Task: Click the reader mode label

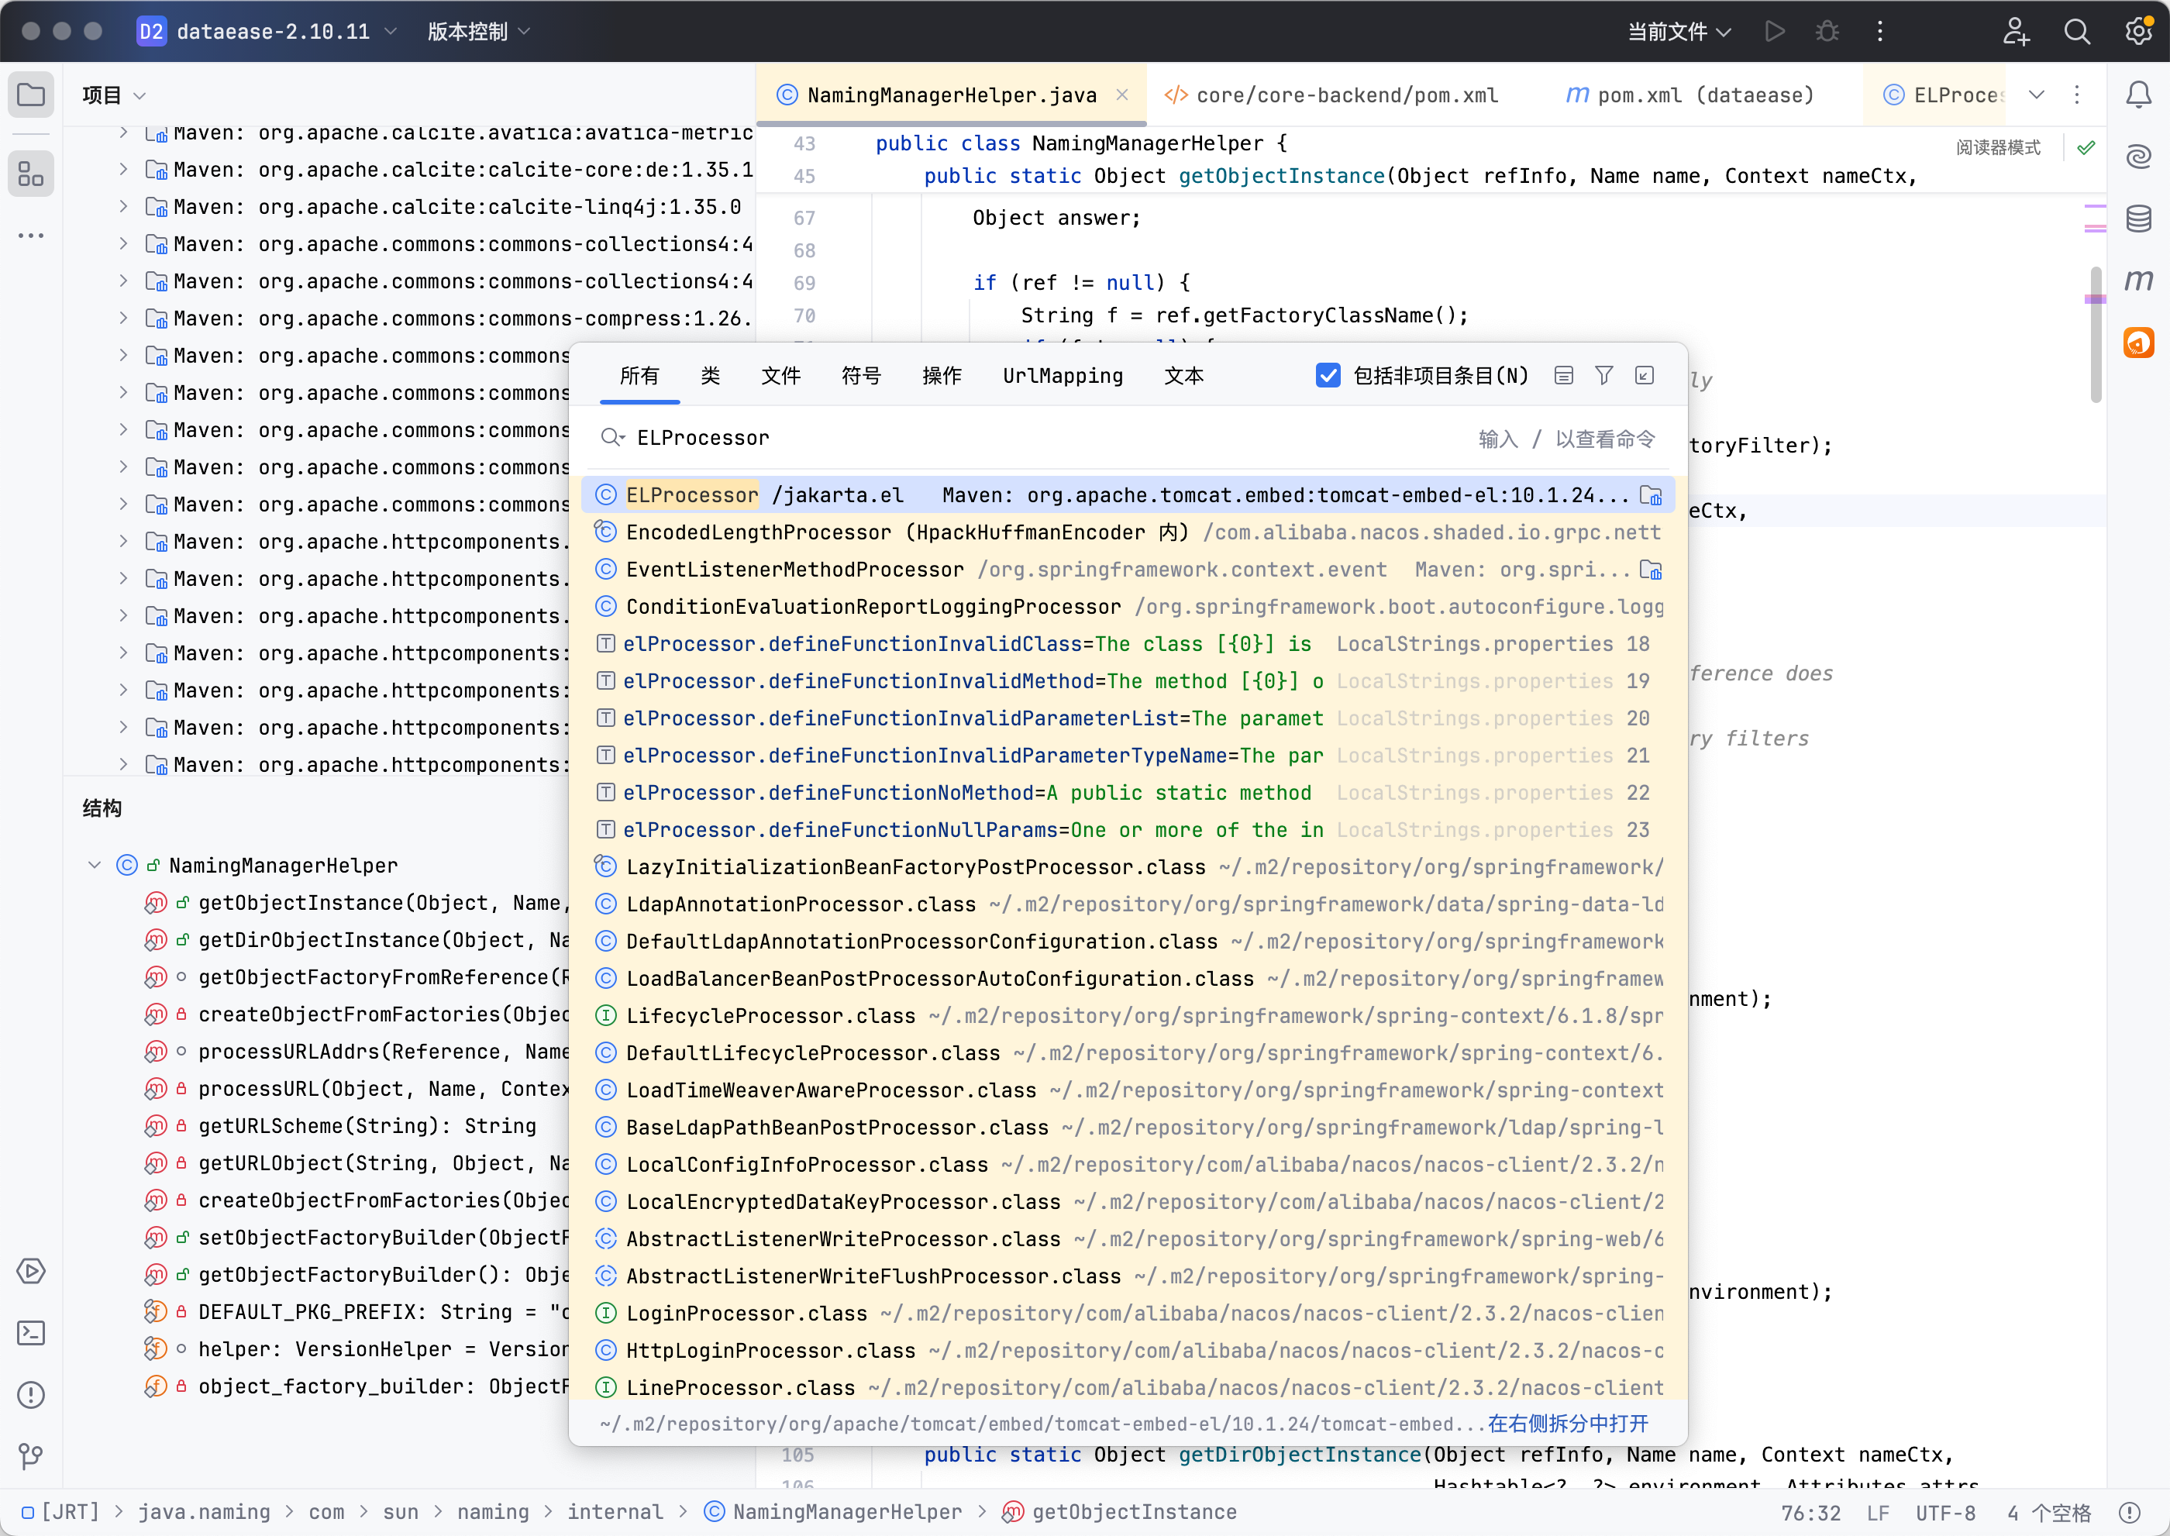Action: click(x=1998, y=147)
